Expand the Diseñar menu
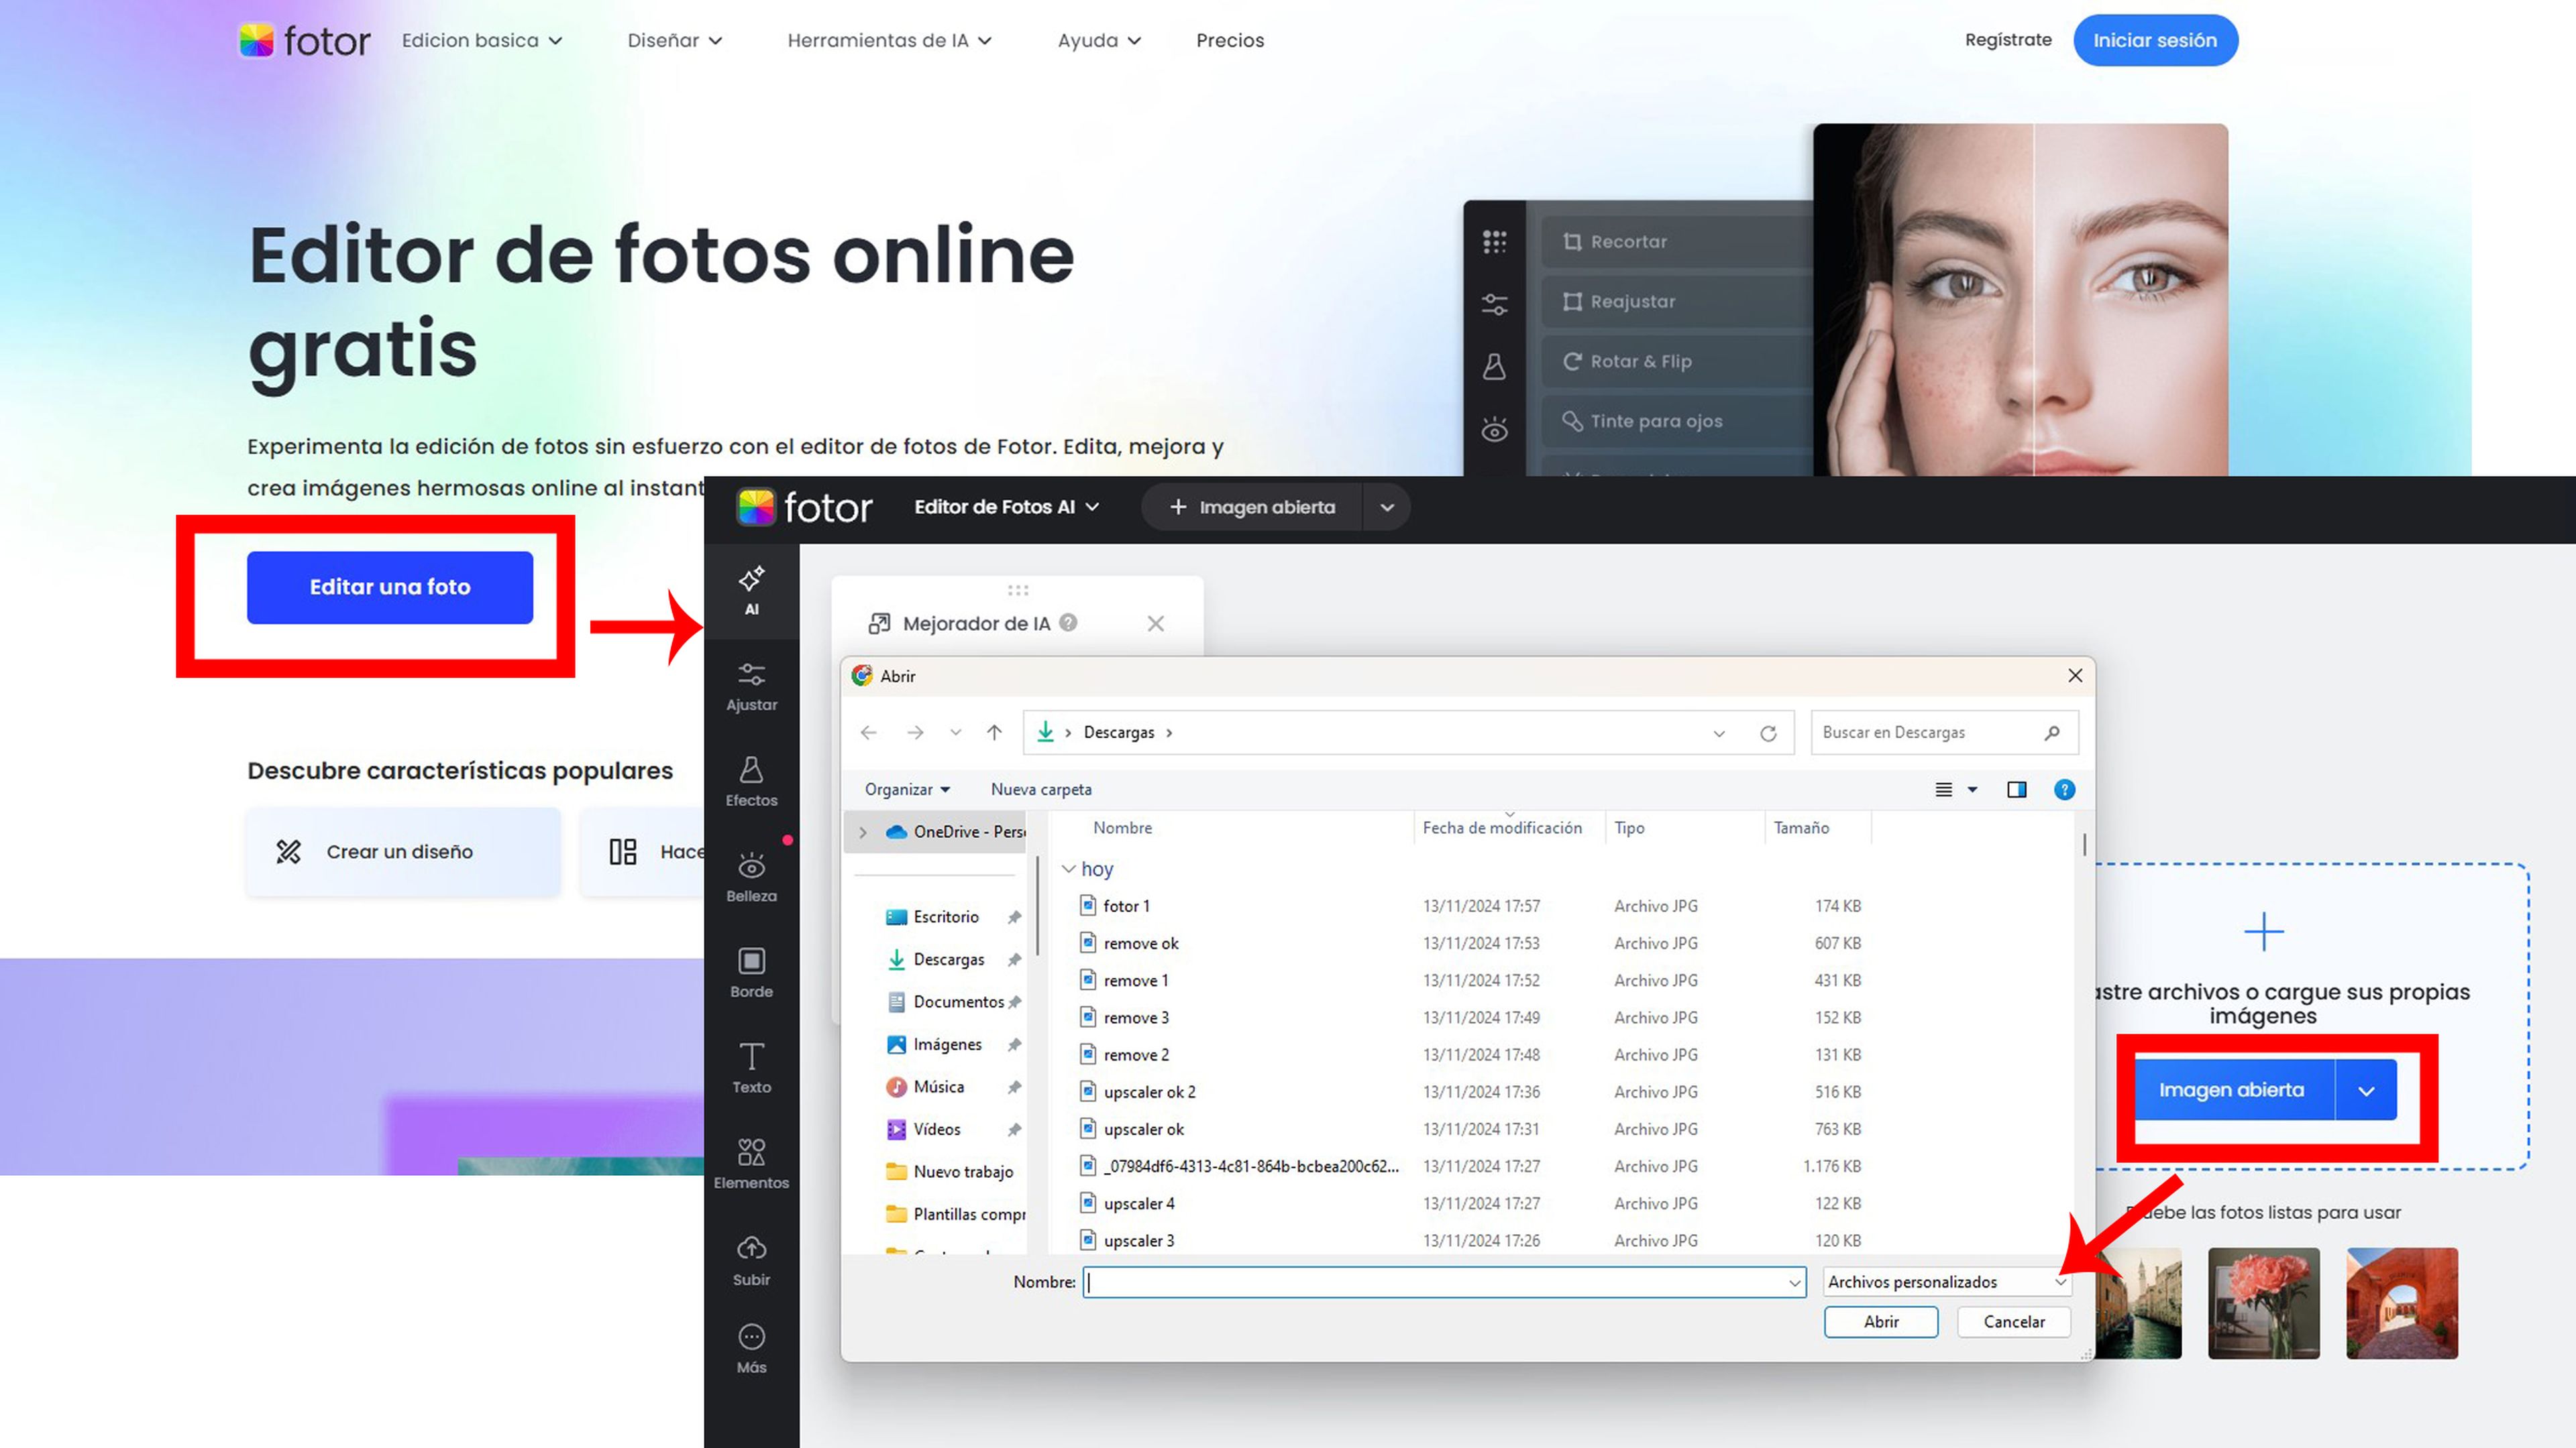This screenshot has height=1448, width=2576. click(x=674, y=41)
